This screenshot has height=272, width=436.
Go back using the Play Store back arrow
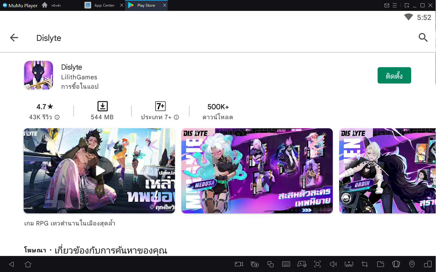14,38
